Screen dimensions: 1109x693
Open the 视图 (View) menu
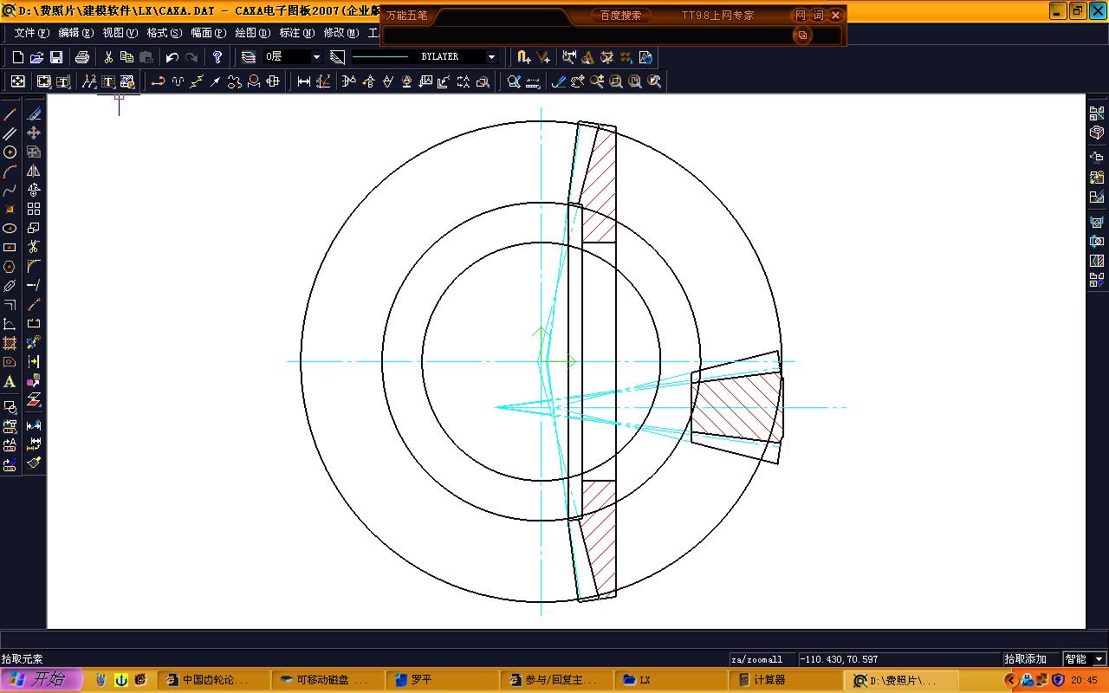click(x=120, y=33)
